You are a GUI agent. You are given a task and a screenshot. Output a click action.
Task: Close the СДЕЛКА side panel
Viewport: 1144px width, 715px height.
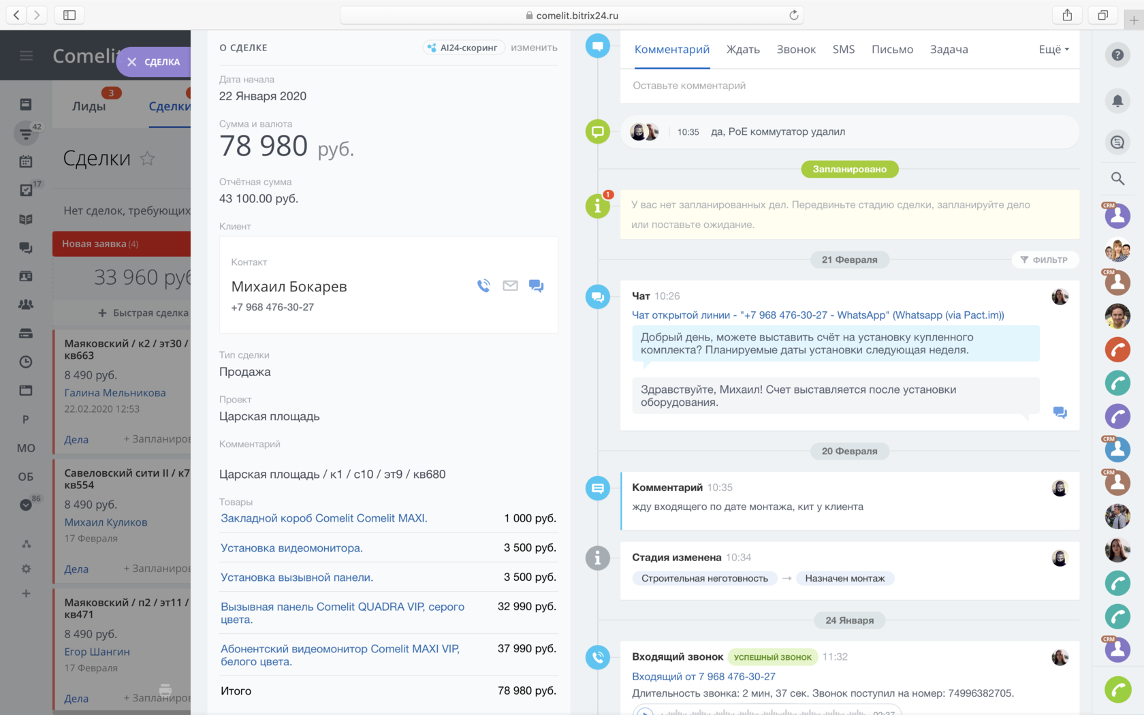click(x=131, y=62)
